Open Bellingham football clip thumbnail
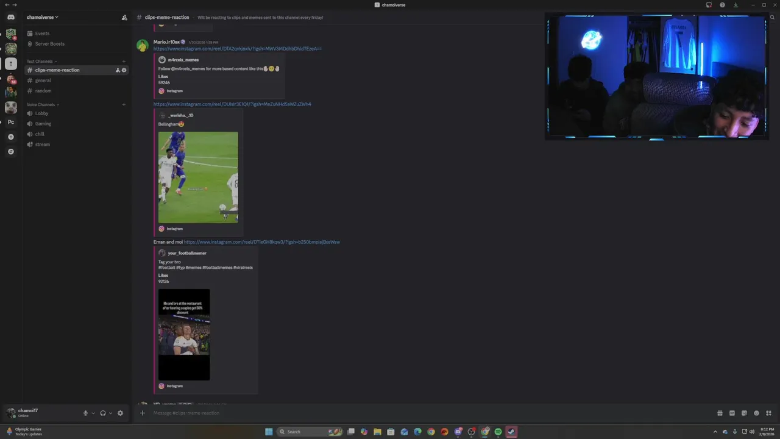Viewport: 780px width, 439px height. coord(198,177)
